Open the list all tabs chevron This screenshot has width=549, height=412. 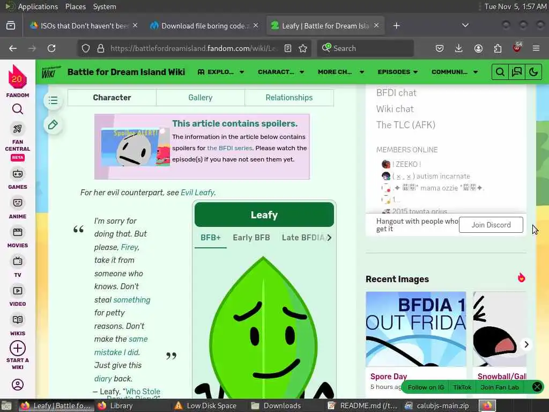(465, 25)
